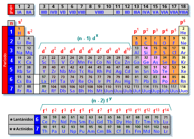Select the beryllium cell Be

click(x=29, y=41)
